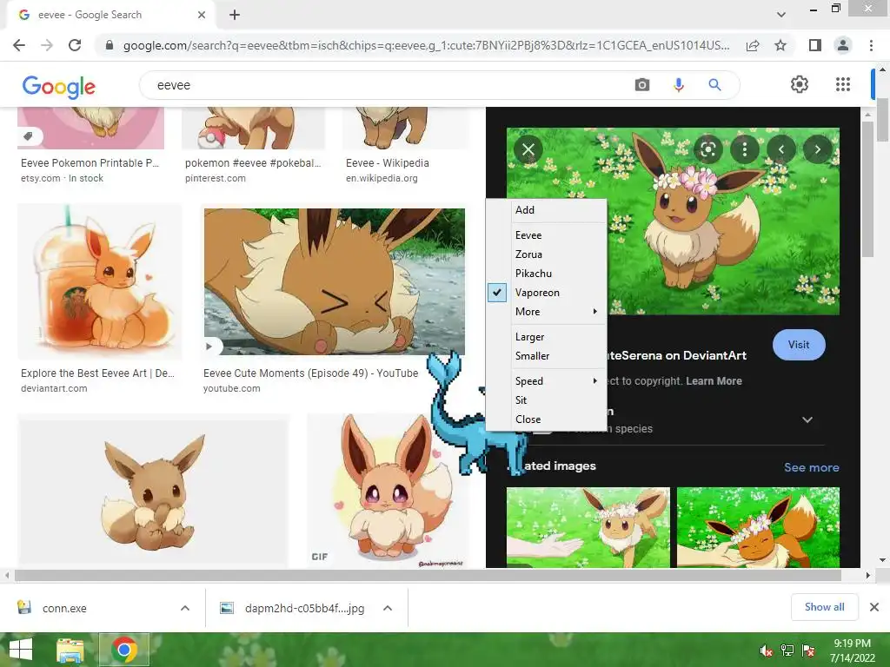Show the next preview image
Viewport: 890px width, 667px height.
click(817, 149)
